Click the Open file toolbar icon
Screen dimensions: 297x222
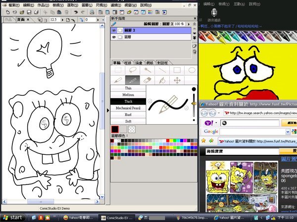(x=22, y=12)
